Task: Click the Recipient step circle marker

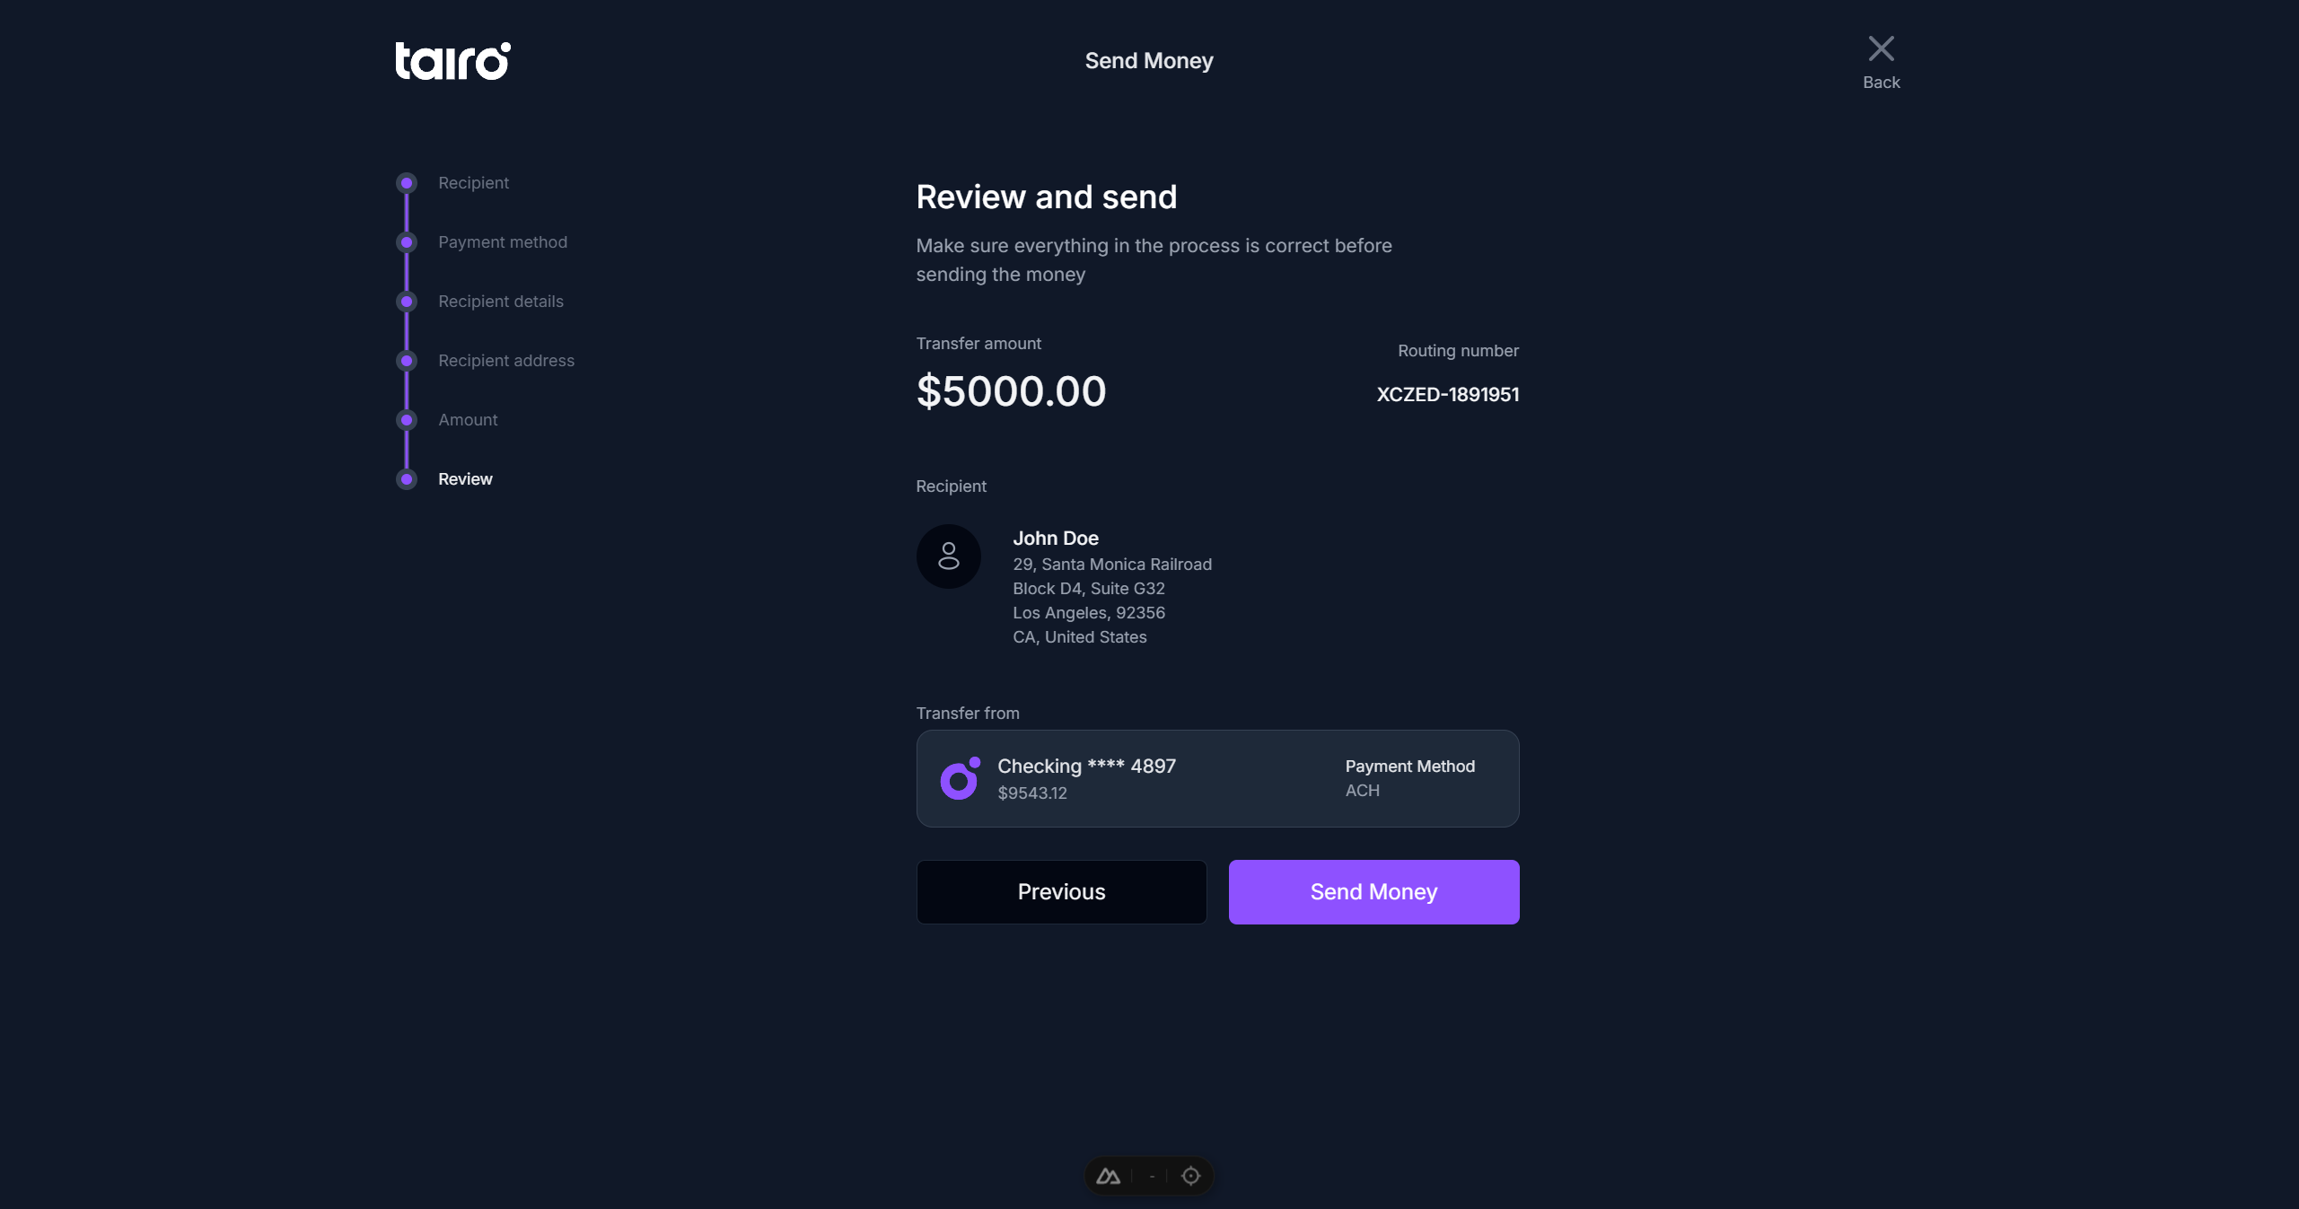Action: point(407,183)
